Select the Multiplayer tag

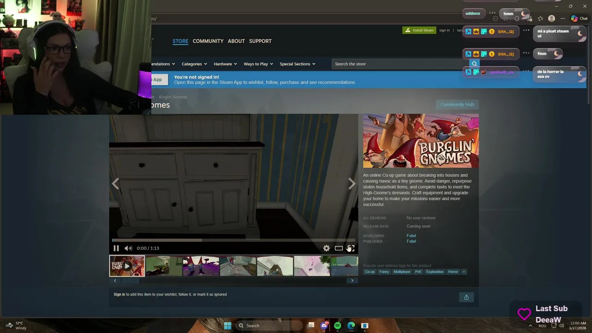402,272
